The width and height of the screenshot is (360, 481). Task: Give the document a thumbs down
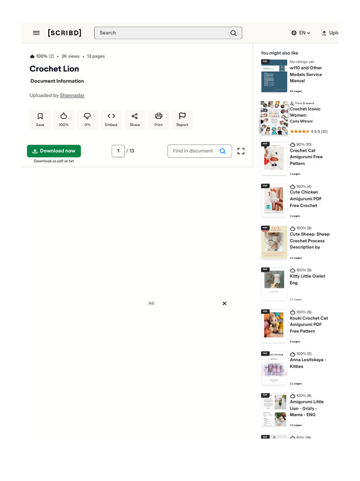point(88,120)
